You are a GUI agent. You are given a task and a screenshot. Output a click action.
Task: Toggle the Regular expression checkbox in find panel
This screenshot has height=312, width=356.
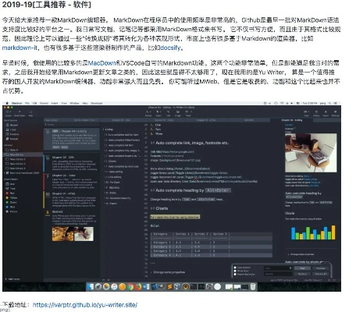235,274
